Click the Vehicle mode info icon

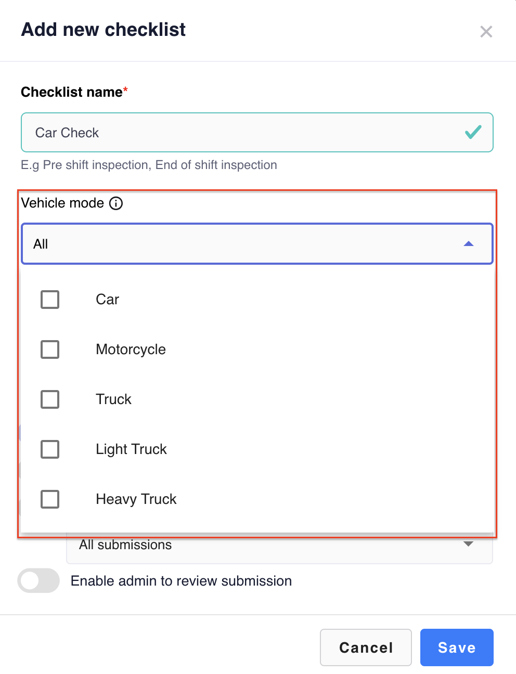tap(116, 203)
